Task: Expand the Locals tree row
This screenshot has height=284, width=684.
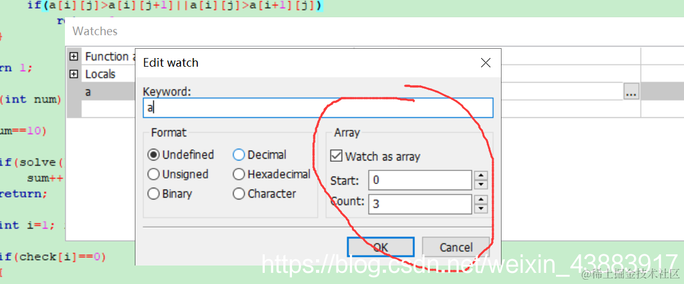Action: tap(74, 74)
